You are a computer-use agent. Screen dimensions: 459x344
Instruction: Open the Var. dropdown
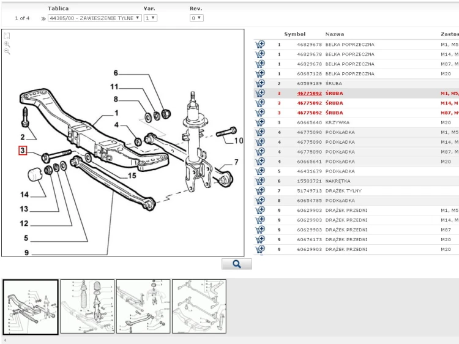pyautogui.click(x=151, y=18)
